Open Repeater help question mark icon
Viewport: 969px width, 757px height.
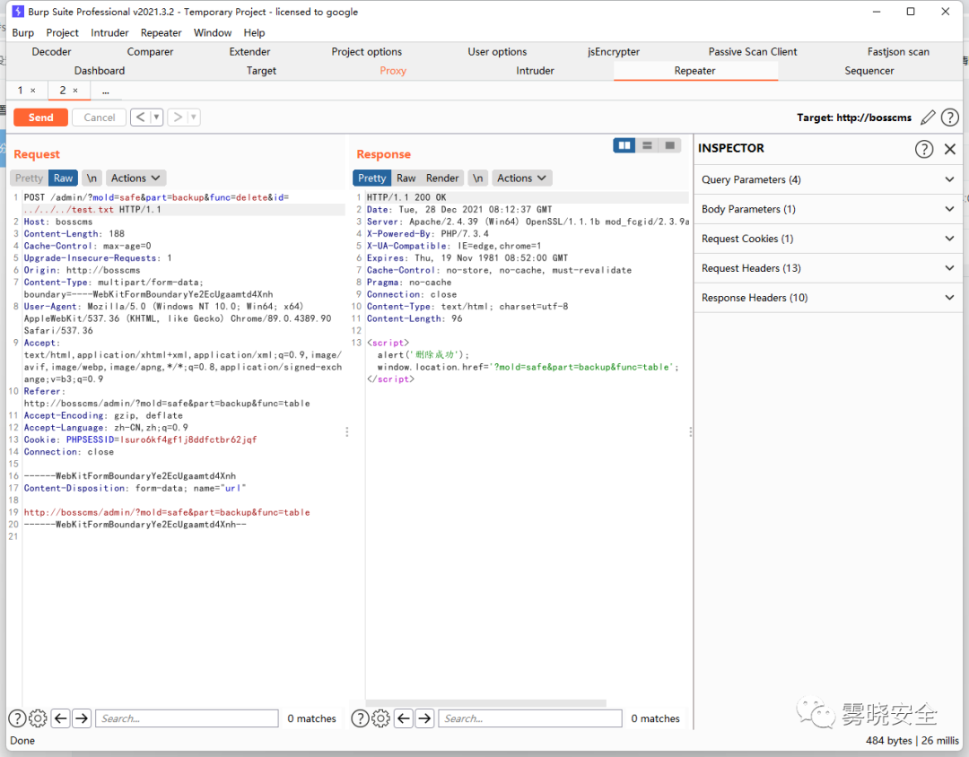click(x=950, y=117)
